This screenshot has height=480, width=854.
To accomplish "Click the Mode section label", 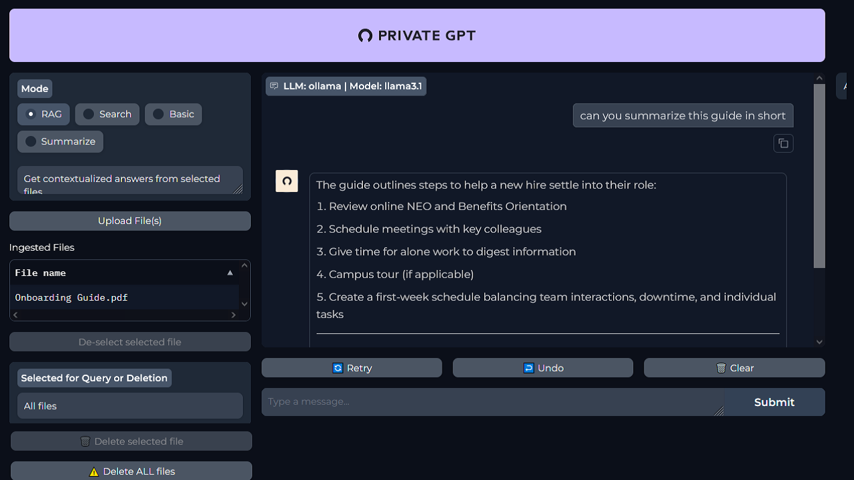I will coord(35,89).
